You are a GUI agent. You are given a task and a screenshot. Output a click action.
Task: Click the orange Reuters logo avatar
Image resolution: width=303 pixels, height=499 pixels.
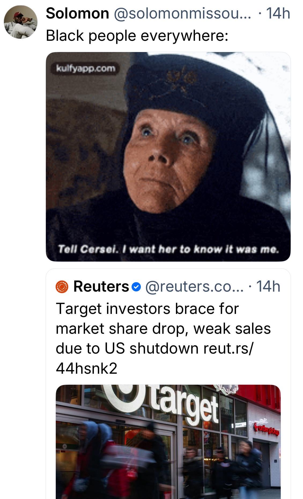click(x=62, y=287)
